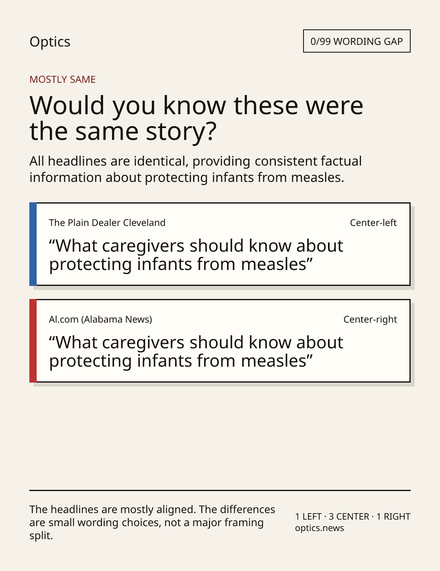The height and width of the screenshot is (571, 440).
Task: Open the optics.news link
Action: pos(319,528)
